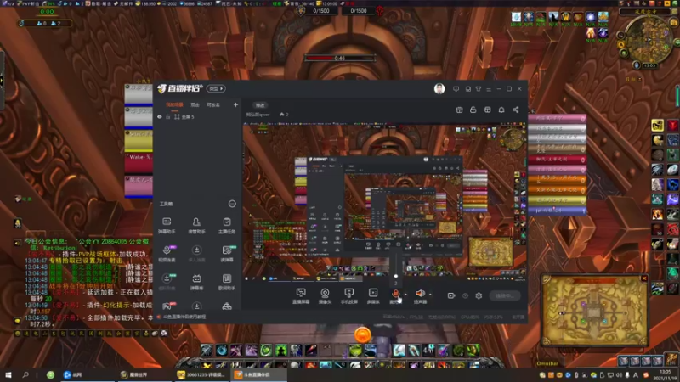Open the Windows Start menu
The width and height of the screenshot is (680, 382).
(8, 375)
